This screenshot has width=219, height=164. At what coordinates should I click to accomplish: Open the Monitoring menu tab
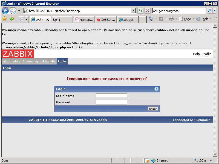pyautogui.click(x=11, y=61)
